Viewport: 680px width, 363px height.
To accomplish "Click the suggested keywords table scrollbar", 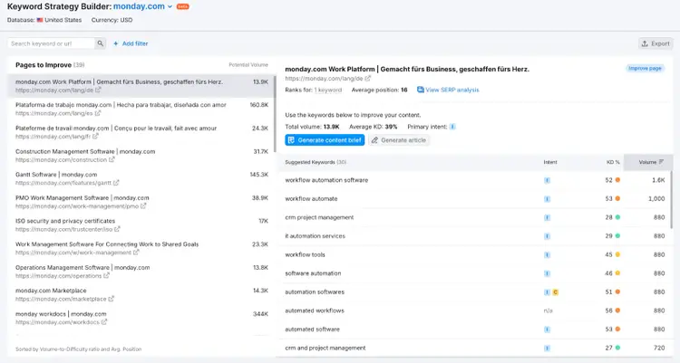I will point(672,198).
